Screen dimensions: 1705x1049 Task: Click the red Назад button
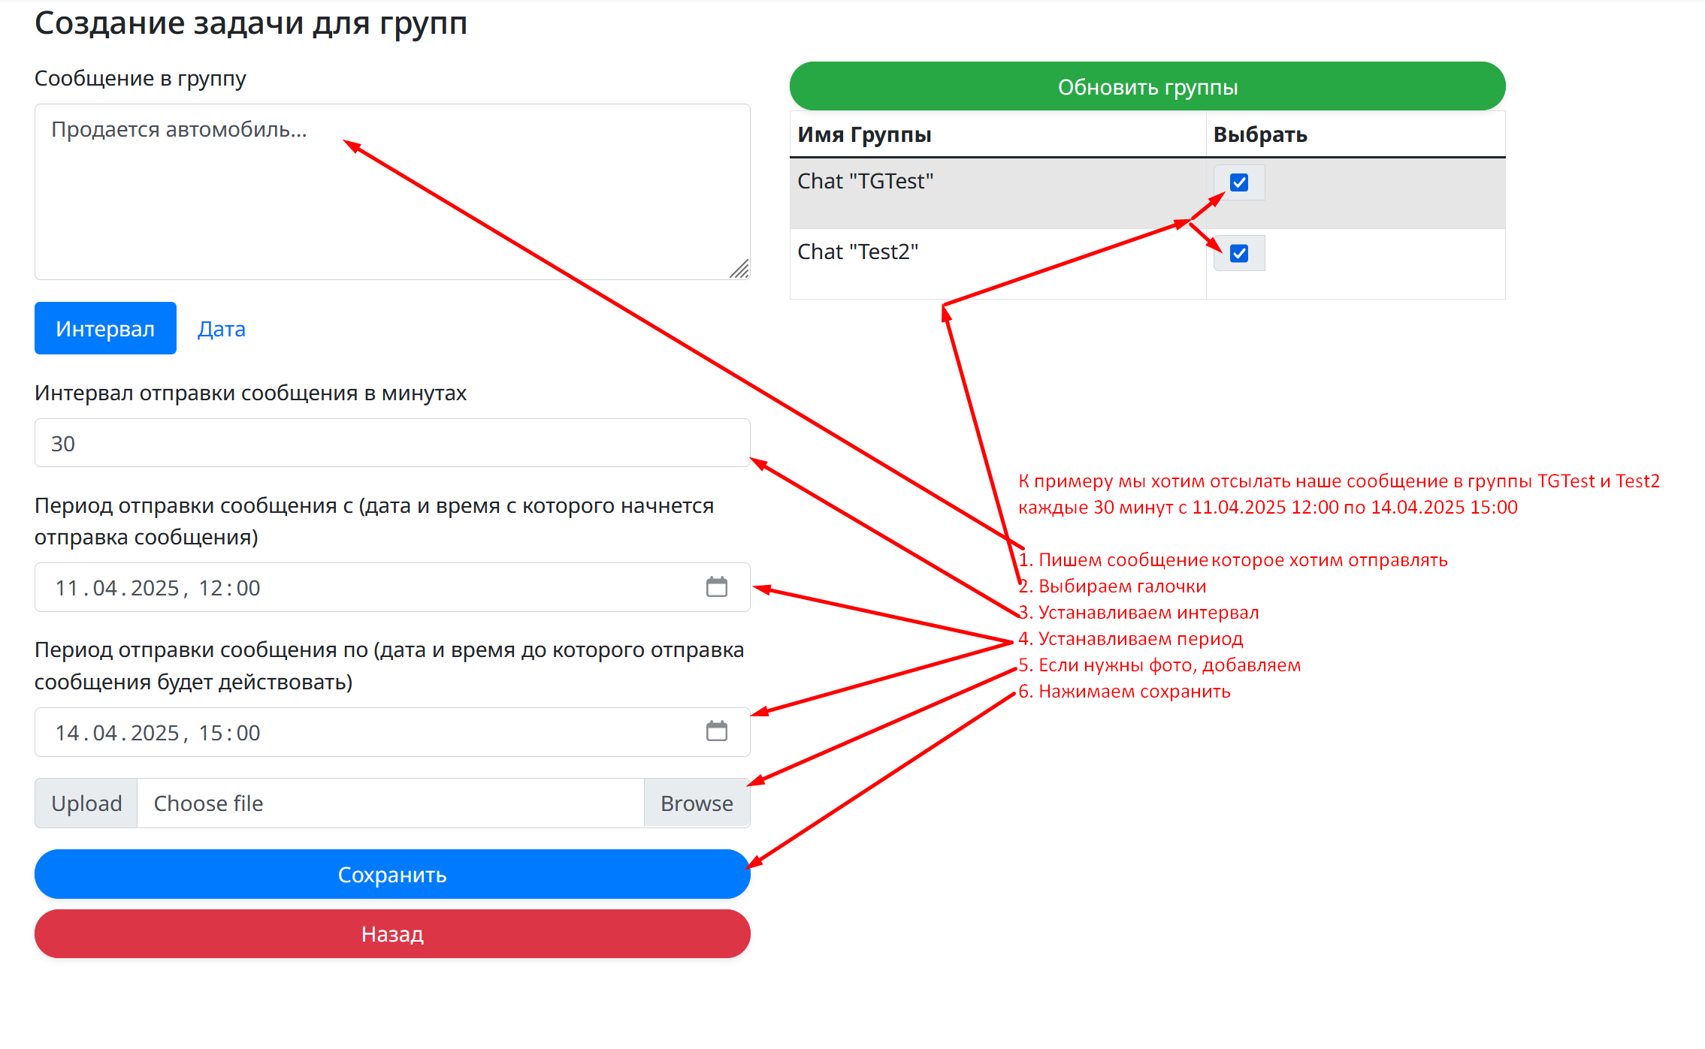pos(392,933)
